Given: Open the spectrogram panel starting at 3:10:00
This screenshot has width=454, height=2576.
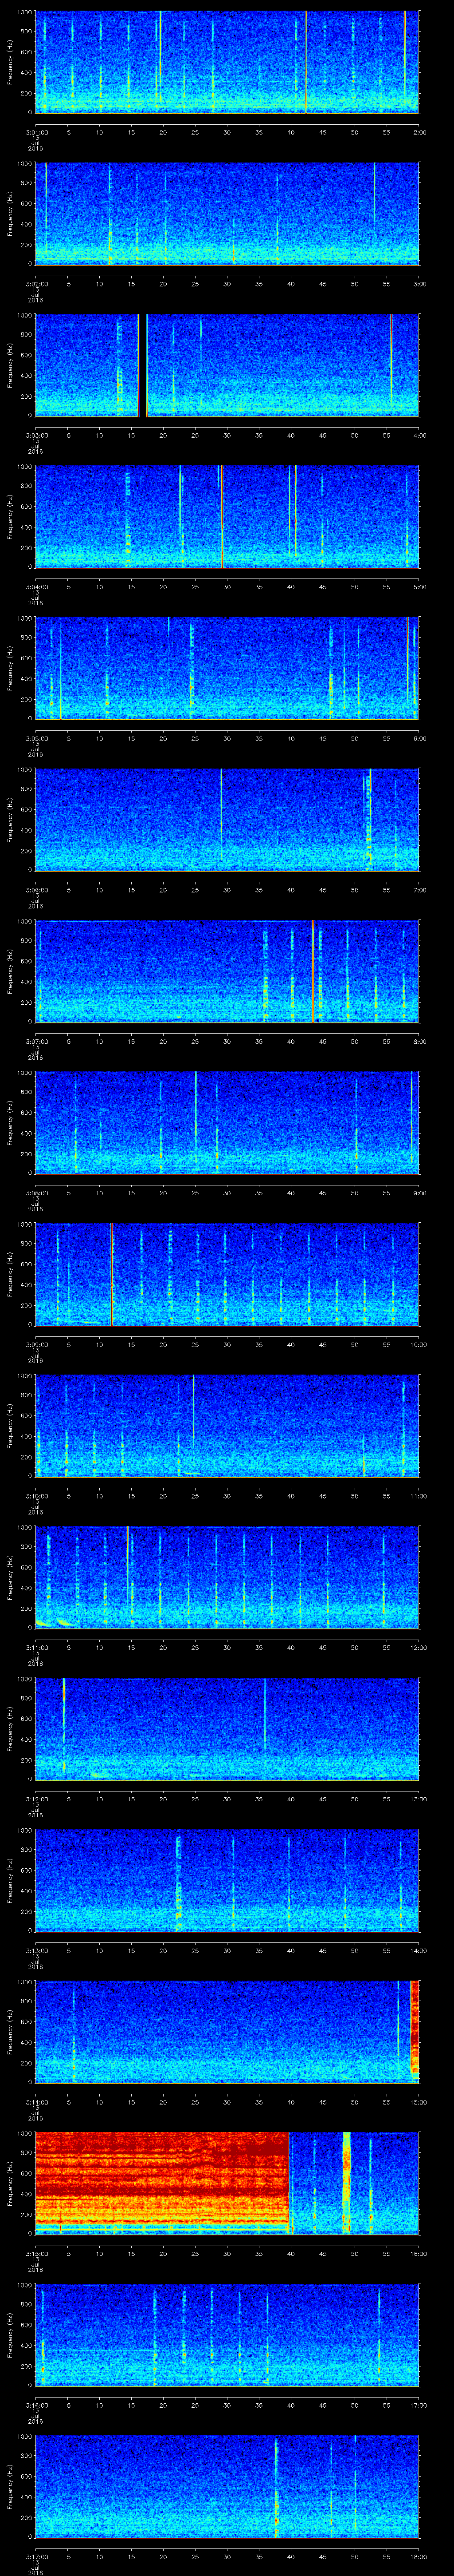Looking at the screenshot, I should (x=227, y=1426).
